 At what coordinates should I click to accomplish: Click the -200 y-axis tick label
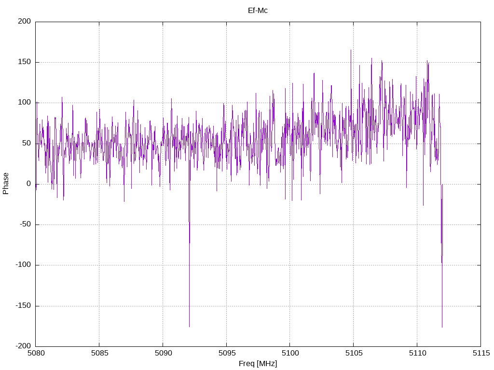pos(23,346)
